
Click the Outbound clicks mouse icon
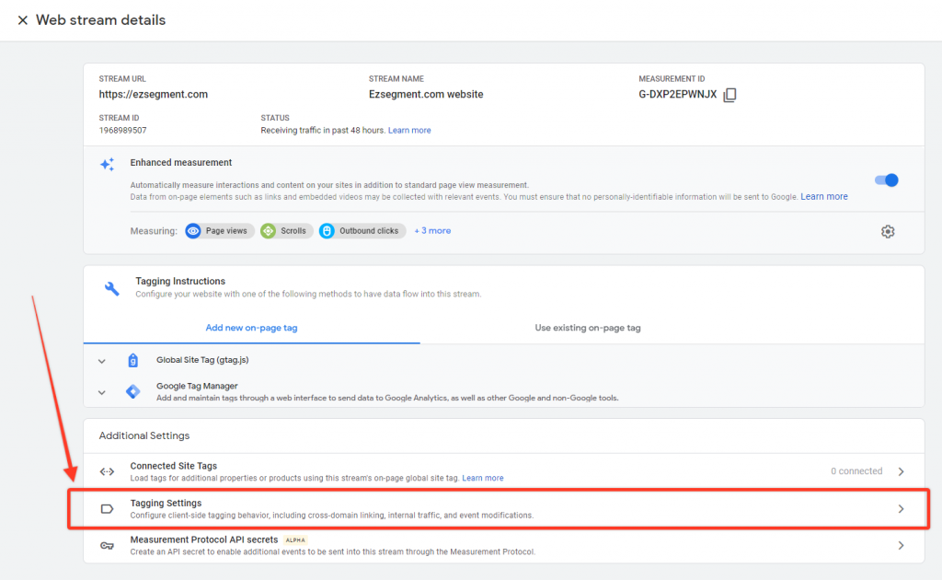click(x=327, y=231)
